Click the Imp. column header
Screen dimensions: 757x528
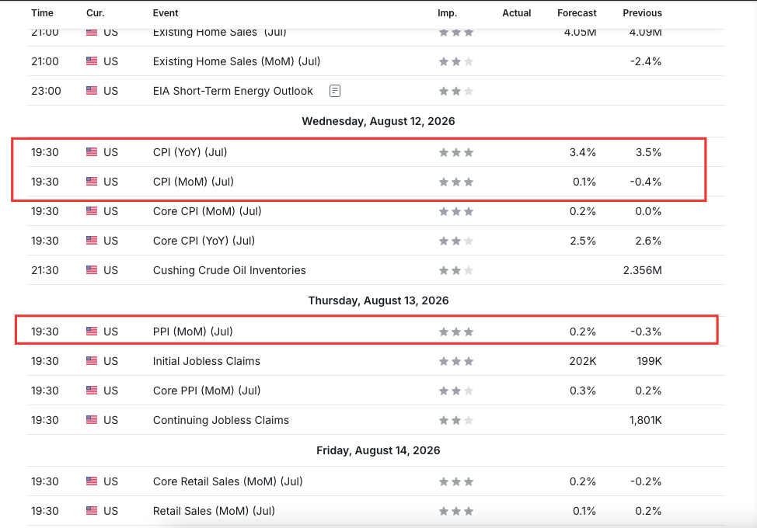pyautogui.click(x=447, y=13)
